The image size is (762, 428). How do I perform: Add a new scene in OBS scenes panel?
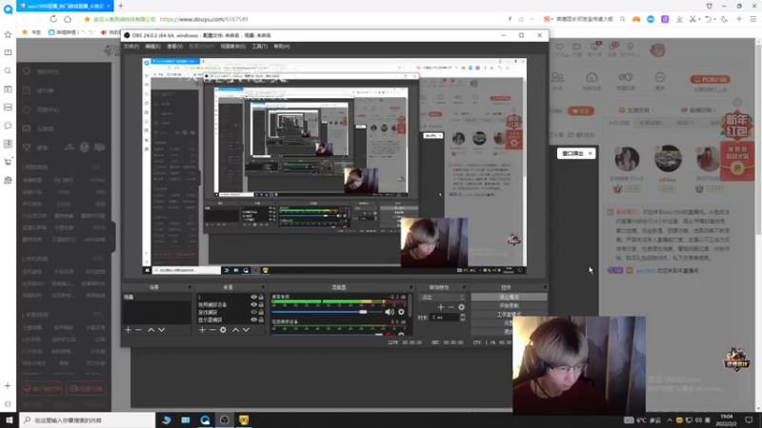128,330
